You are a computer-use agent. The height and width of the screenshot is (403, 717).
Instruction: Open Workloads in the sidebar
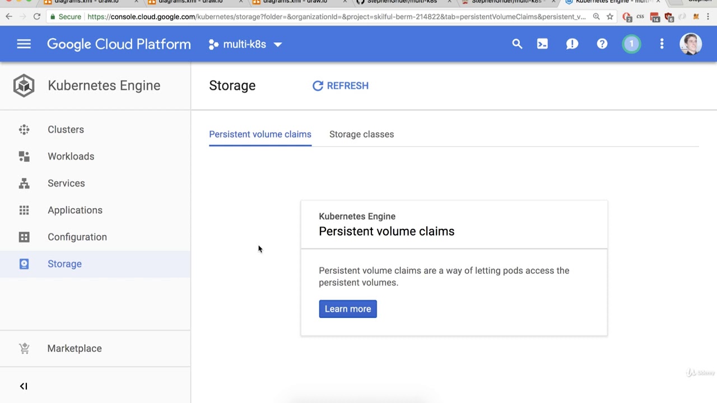coord(71,156)
